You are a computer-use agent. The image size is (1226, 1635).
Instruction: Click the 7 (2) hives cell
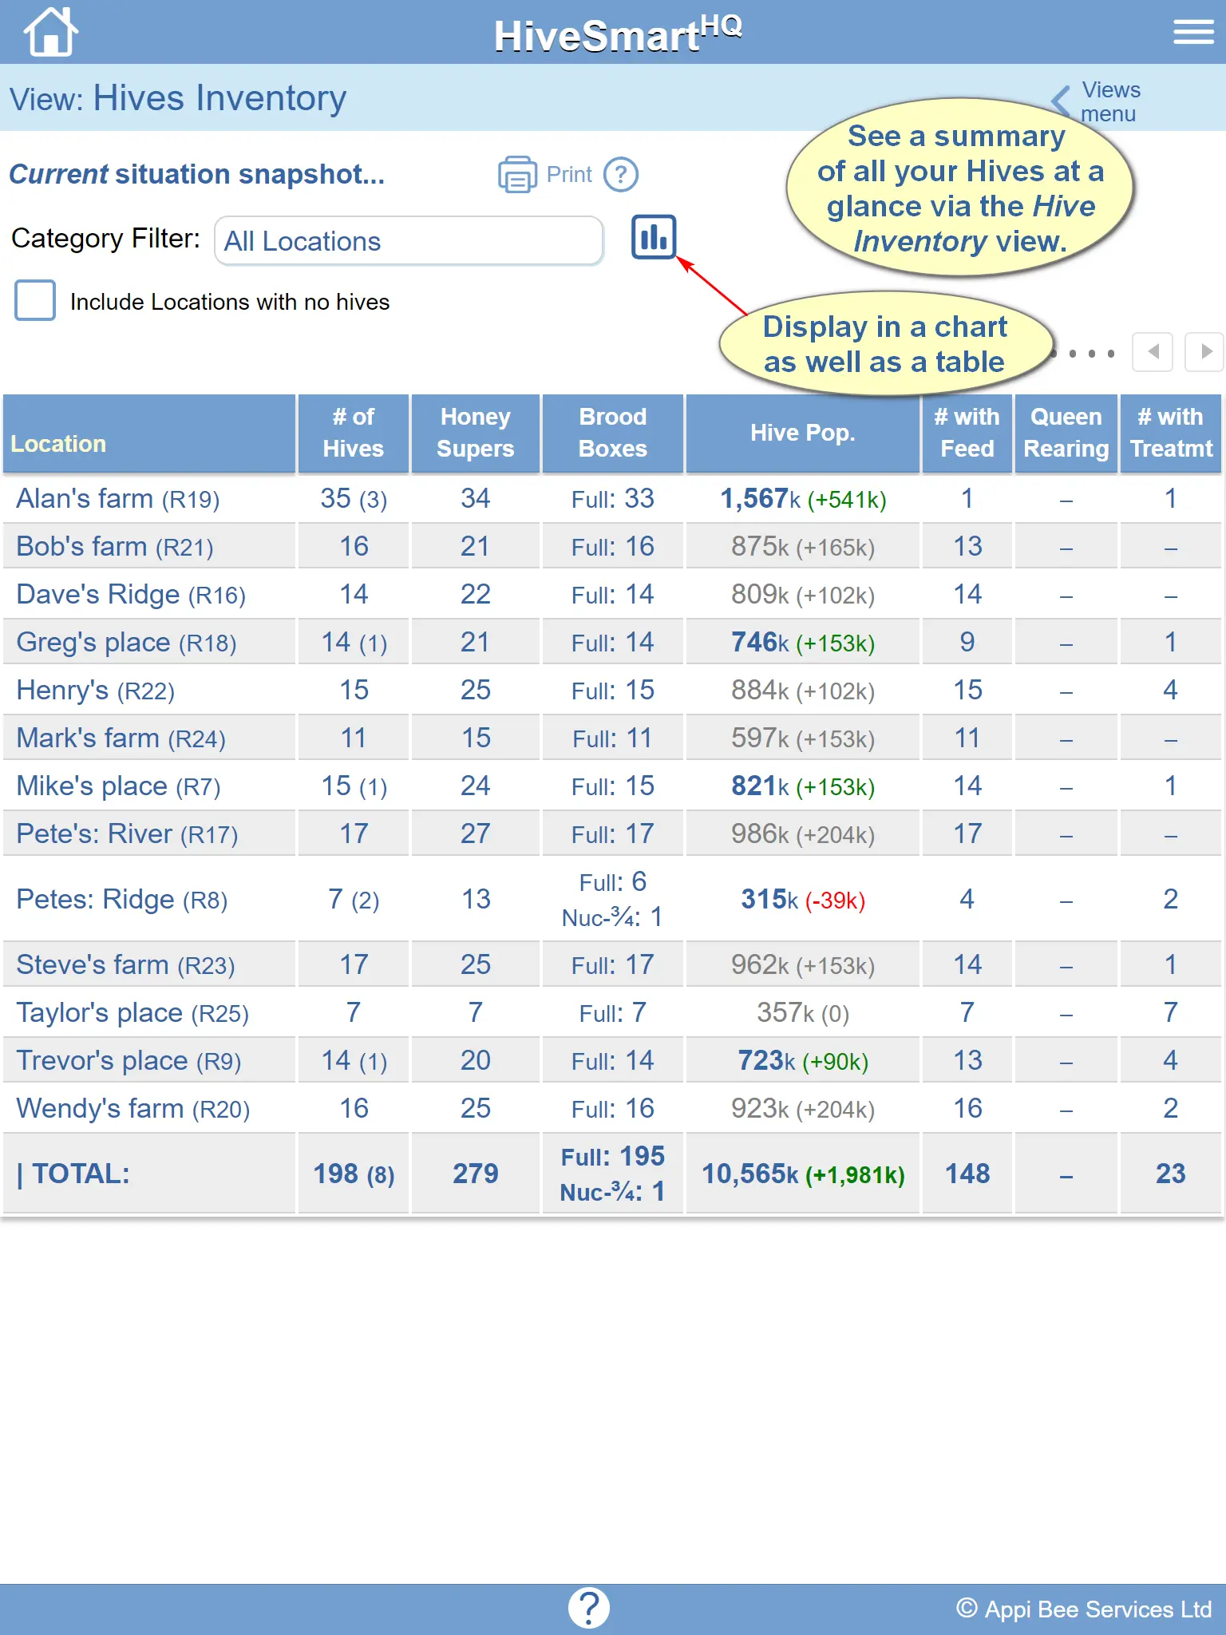tap(354, 900)
